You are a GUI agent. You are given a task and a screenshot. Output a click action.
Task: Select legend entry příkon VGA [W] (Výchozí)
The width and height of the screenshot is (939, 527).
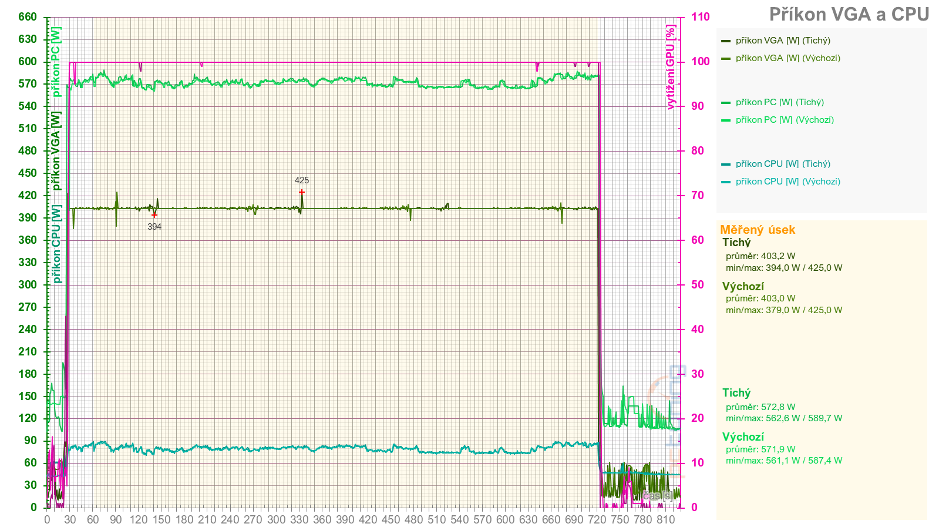[x=787, y=58]
